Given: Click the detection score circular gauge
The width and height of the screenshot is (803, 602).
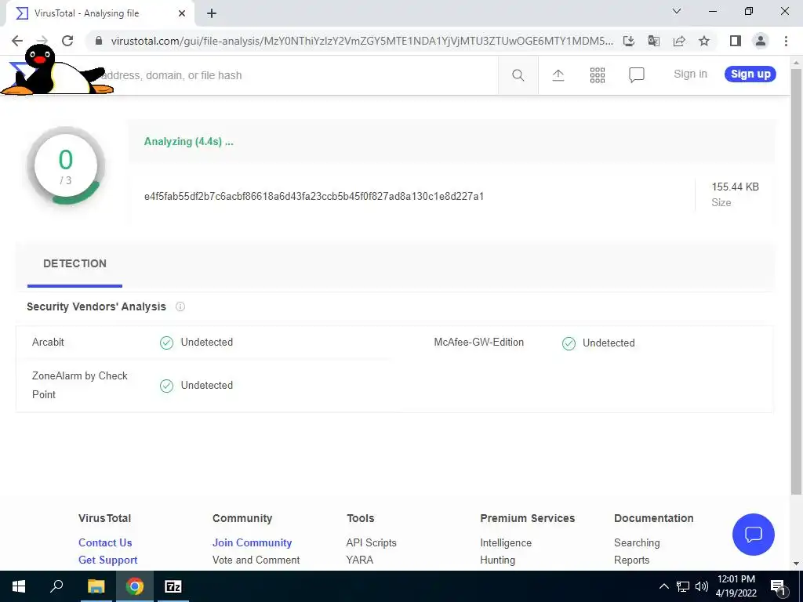Looking at the screenshot, I should [66, 166].
